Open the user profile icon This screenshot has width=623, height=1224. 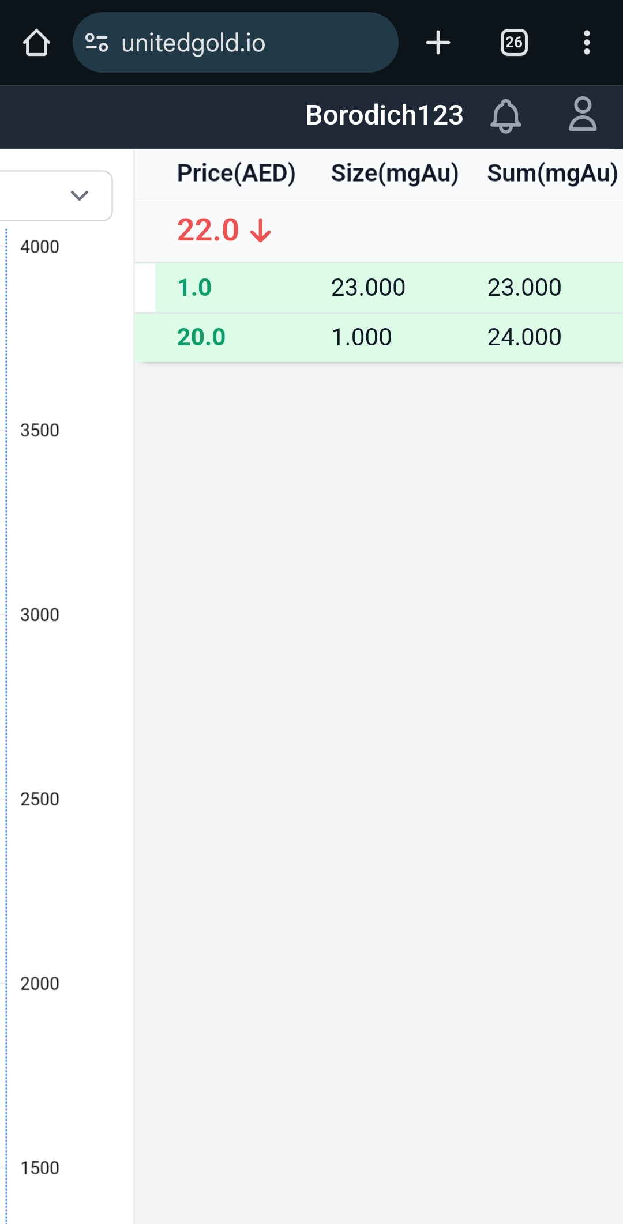[582, 114]
